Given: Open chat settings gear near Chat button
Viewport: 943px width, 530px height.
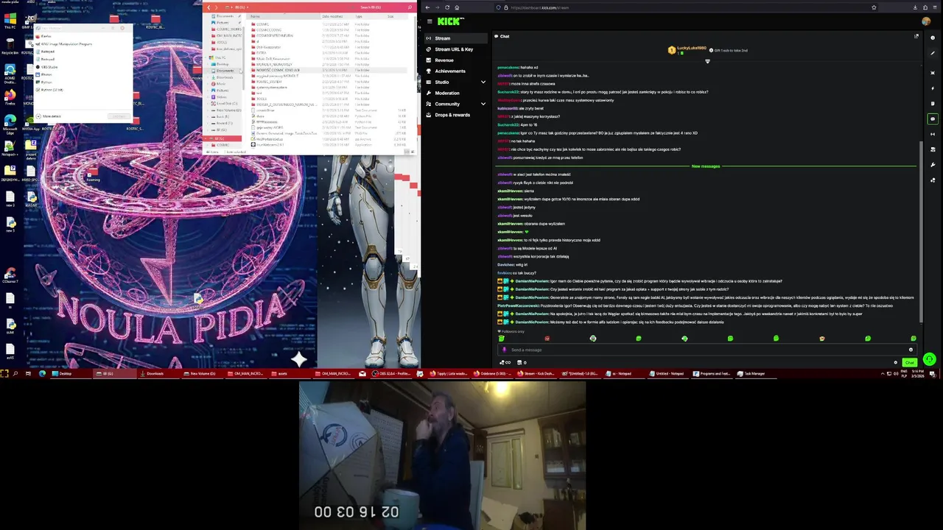Looking at the screenshot, I should pyautogui.click(x=896, y=362).
